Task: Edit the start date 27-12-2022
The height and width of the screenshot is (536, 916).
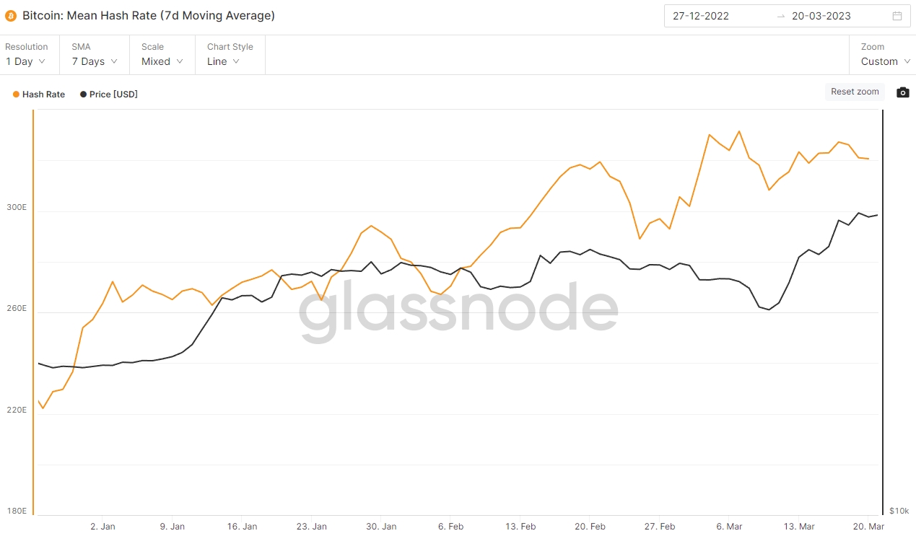Action: [x=701, y=16]
